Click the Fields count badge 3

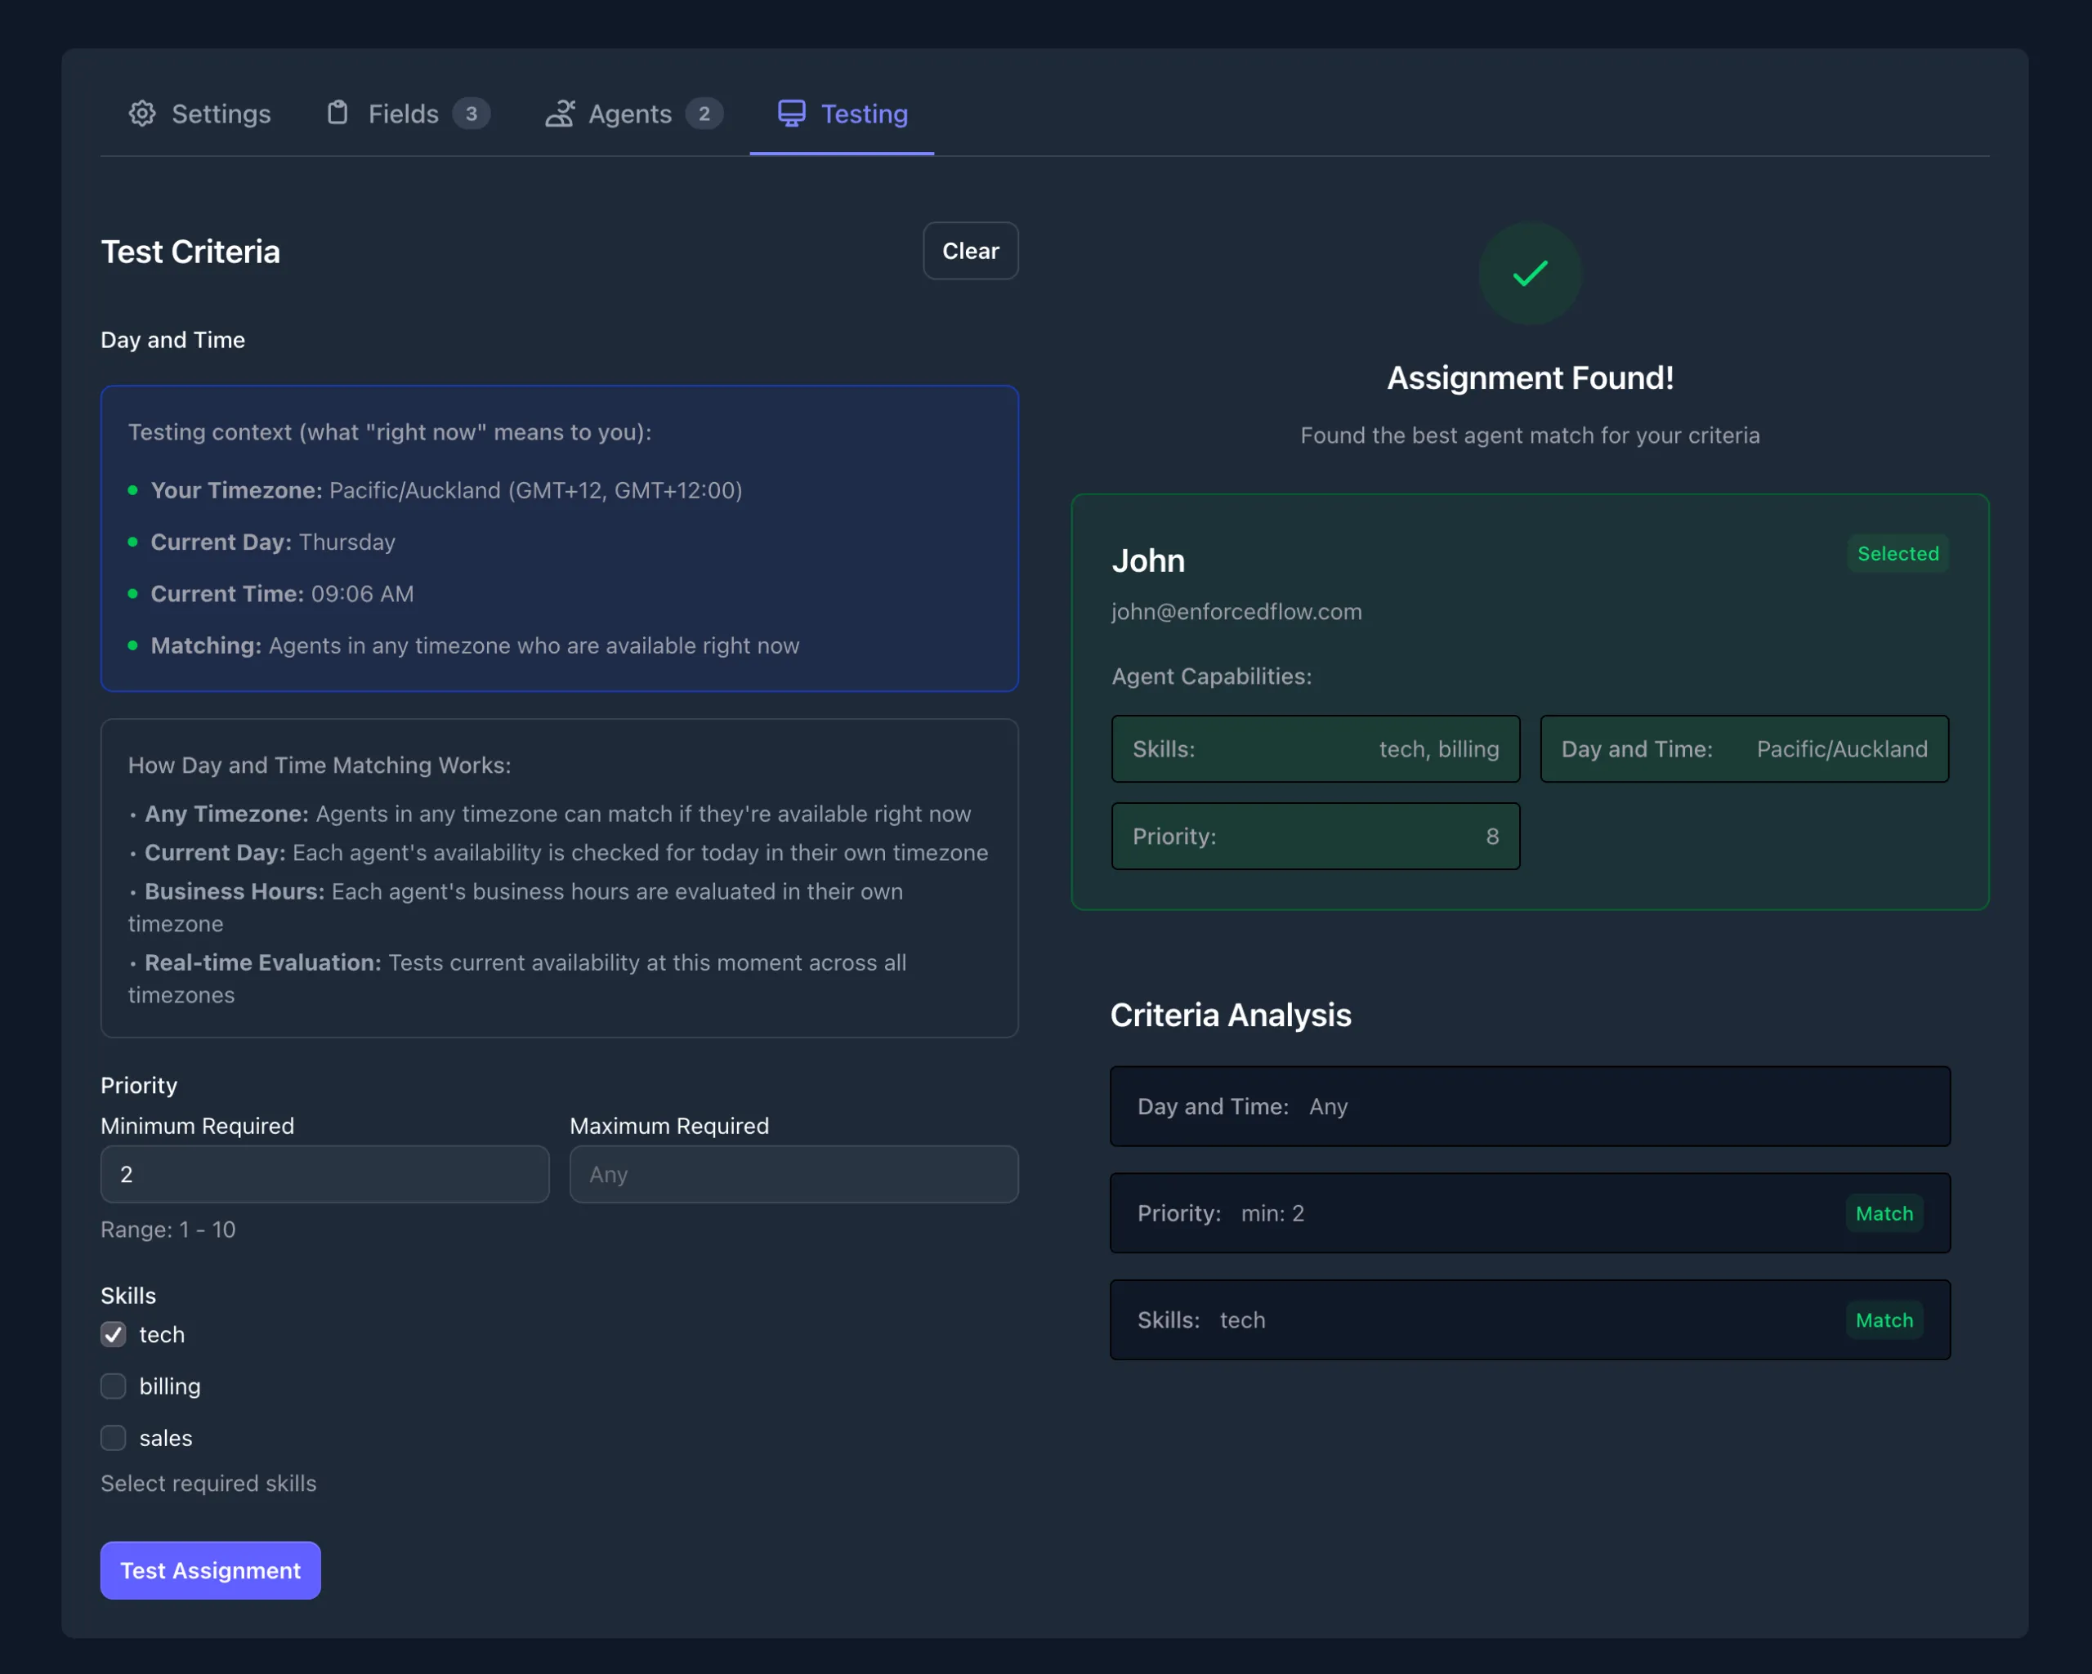[x=471, y=114]
